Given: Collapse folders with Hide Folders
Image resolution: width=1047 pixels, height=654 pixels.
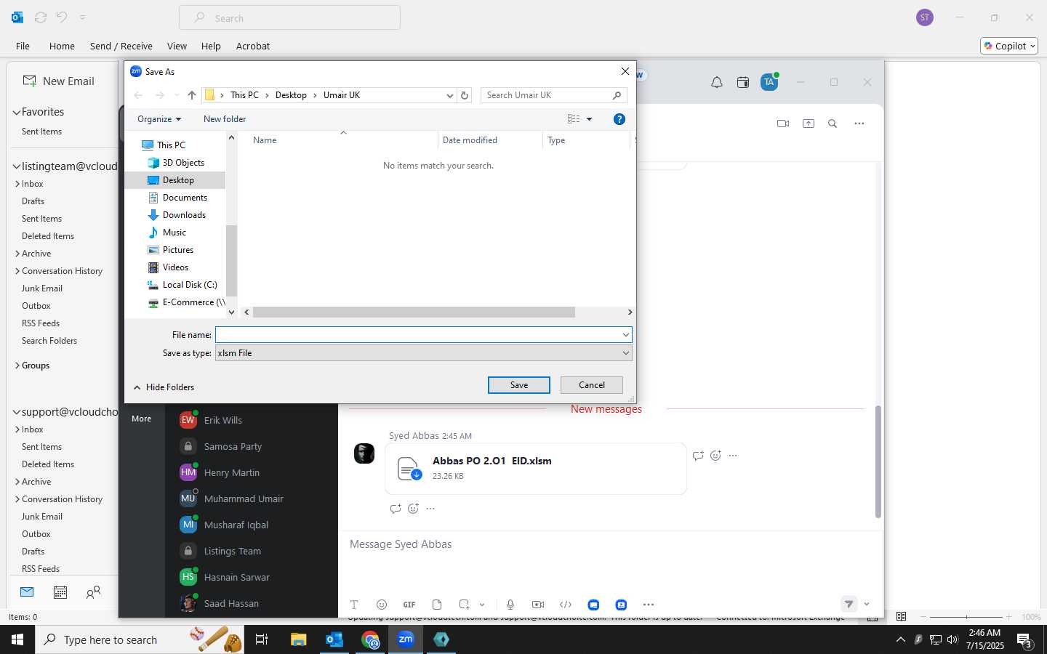Looking at the screenshot, I should point(164,387).
